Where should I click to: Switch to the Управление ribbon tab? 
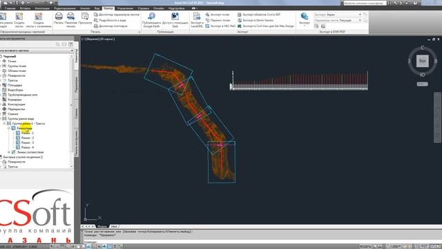tap(125, 8)
